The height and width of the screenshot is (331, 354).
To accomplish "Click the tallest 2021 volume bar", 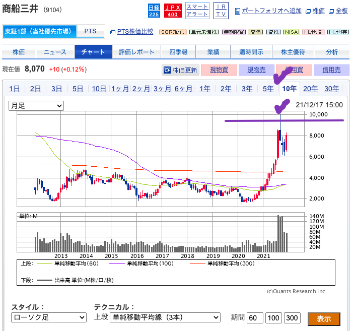I will (278, 234).
